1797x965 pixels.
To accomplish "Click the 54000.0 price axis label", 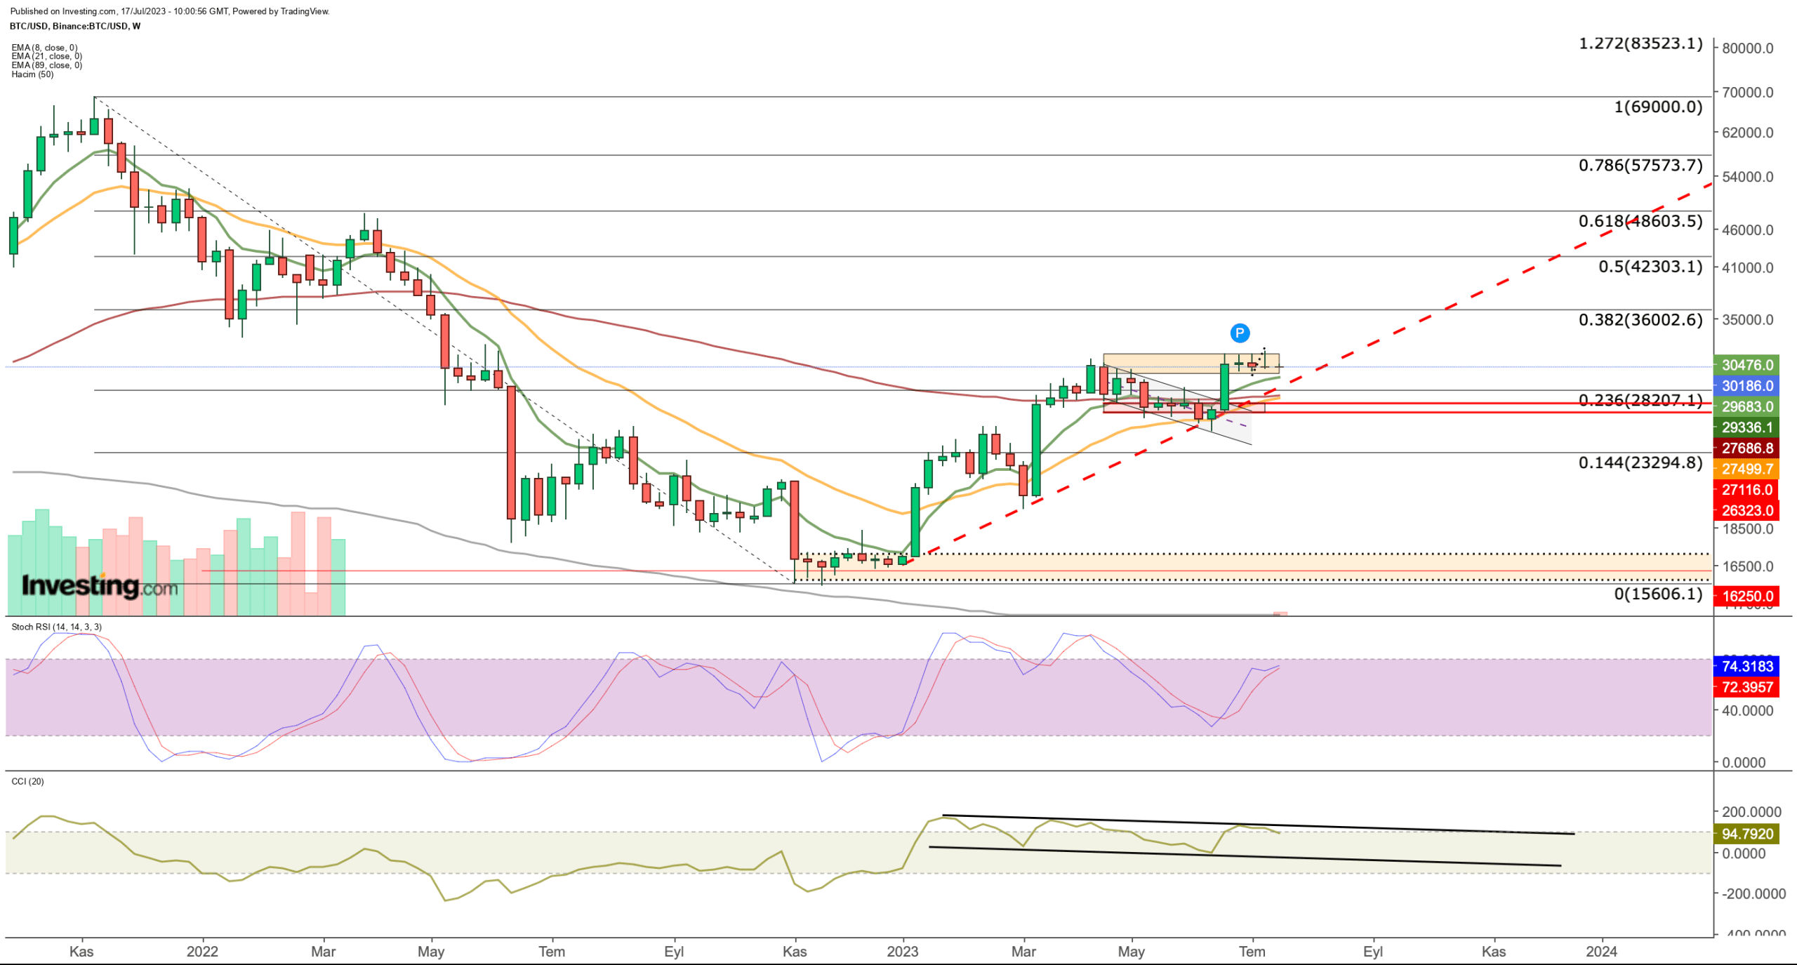I will (1747, 177).
